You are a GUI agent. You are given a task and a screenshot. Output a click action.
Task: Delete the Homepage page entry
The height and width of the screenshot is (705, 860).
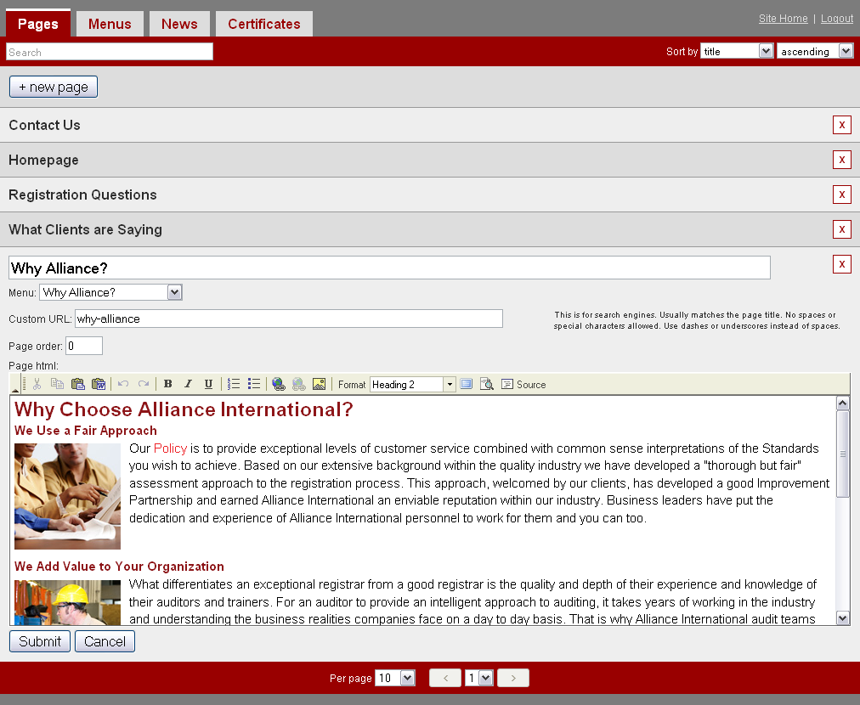(x=841, y=160)
